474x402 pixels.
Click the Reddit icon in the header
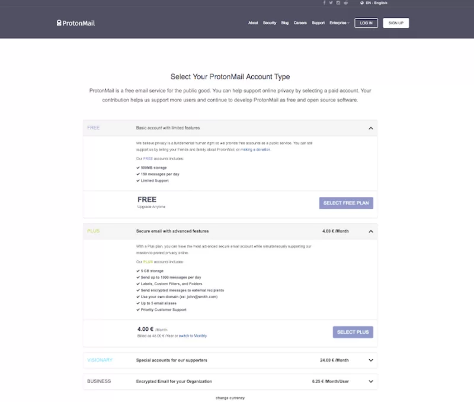[x=345, y=3]
